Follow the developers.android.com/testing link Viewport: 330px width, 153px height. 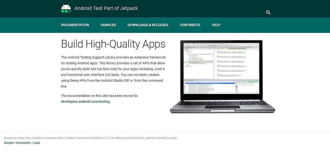[85, 101]
